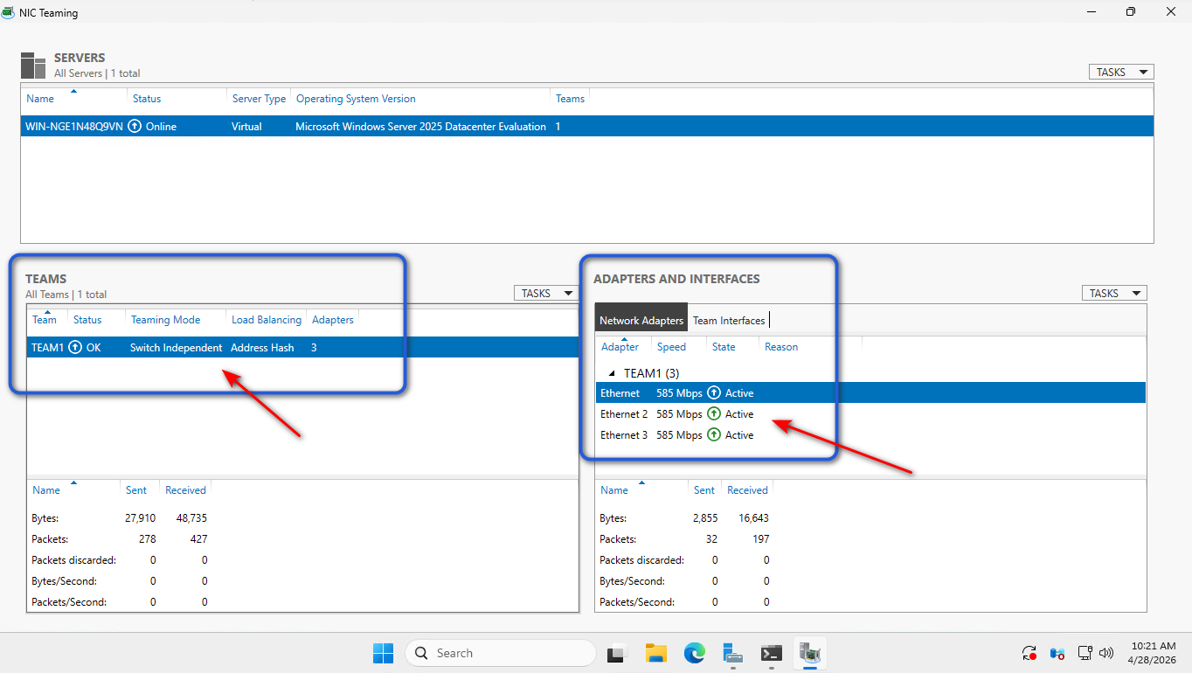Sort teams by Teaming Mode column
The height and width of the screenshot is (673, 1192).
[165, 320]
